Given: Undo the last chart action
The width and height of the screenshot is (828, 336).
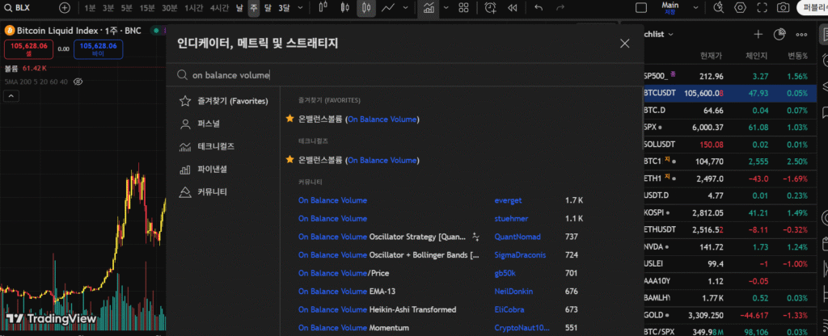Looking at the screenshot, I should point(539,8).
